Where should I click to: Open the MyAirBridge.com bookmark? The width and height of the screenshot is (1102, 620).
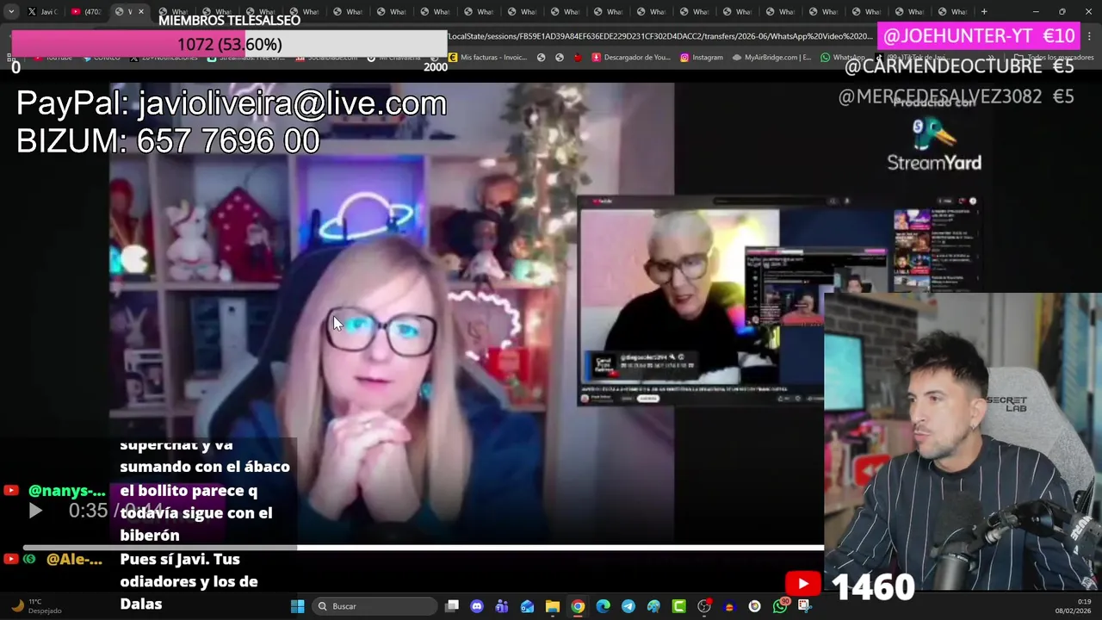click(771, 58)
